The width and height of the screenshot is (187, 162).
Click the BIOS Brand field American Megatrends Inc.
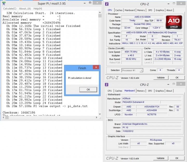pyautogui.click(x=151, y=124)
